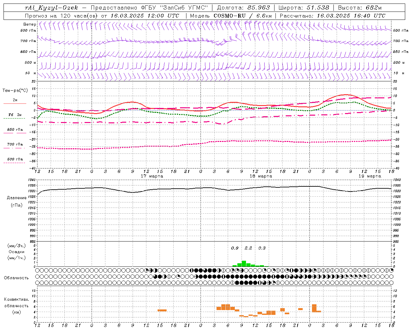Click the '(гПа)' unit under Давление
The image size is (410, 328).
click(17, 205)
